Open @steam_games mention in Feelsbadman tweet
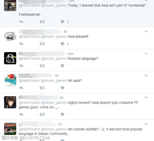 coord(54,5)
